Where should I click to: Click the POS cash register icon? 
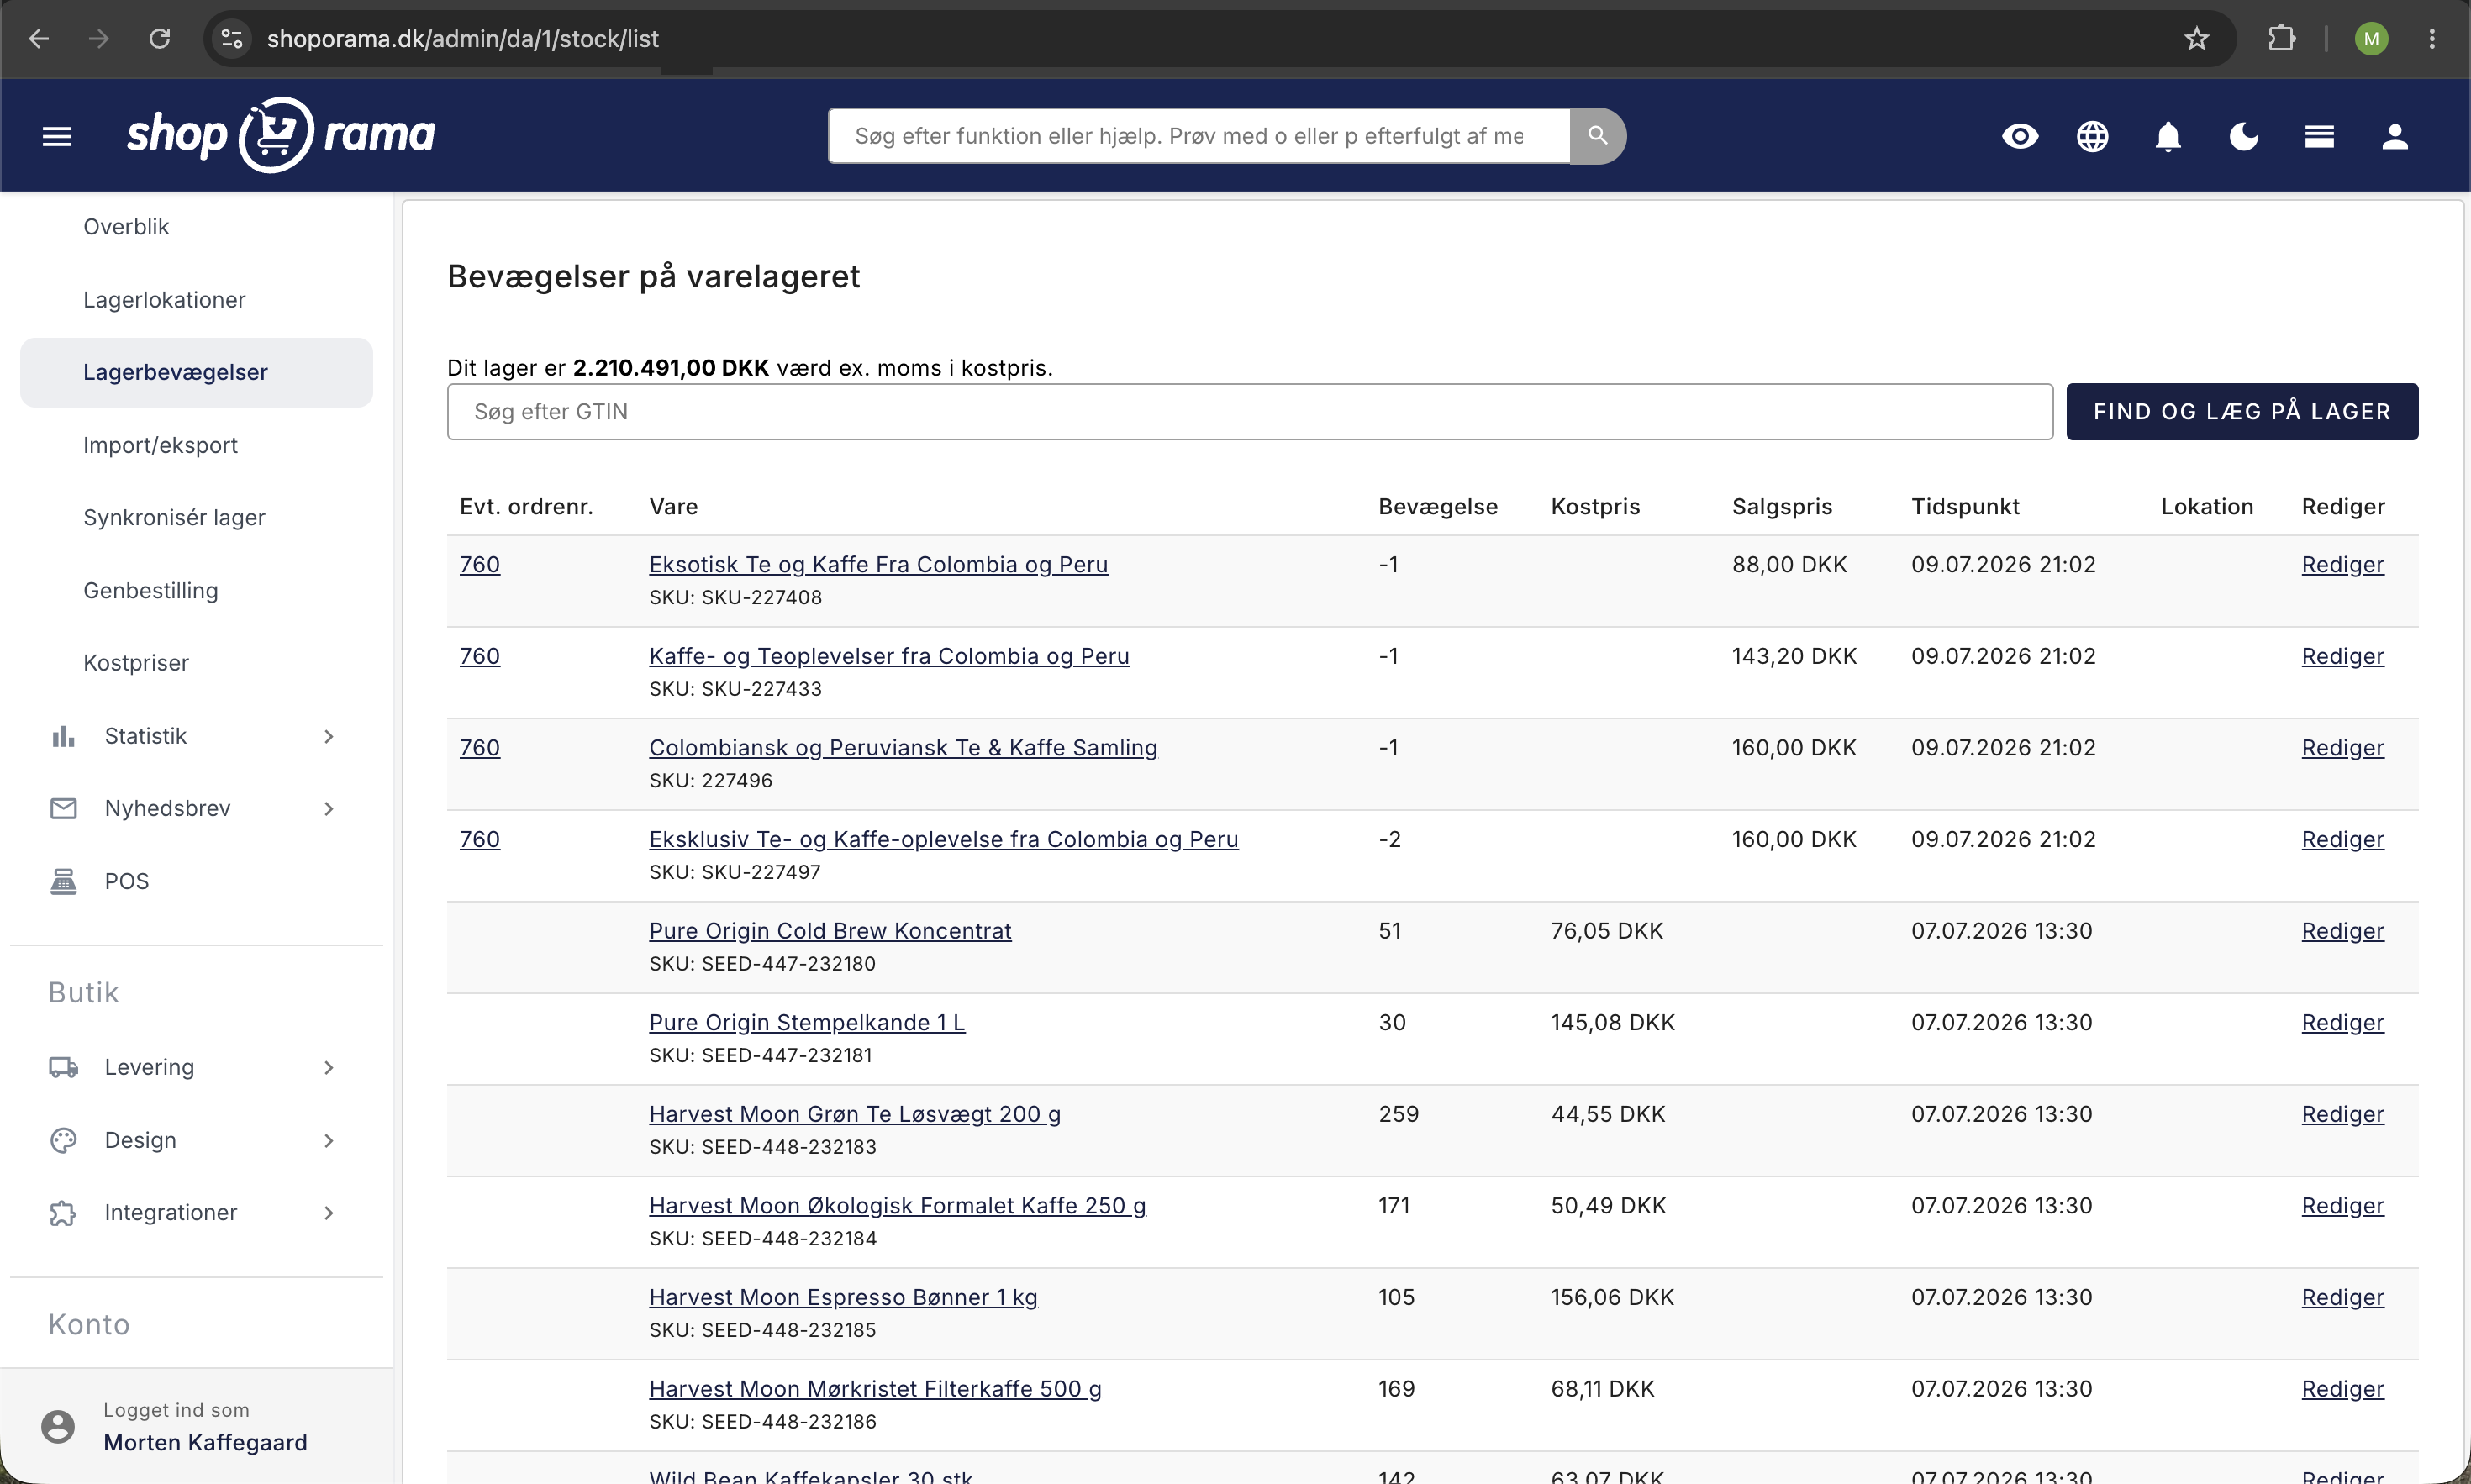(63, 881)
